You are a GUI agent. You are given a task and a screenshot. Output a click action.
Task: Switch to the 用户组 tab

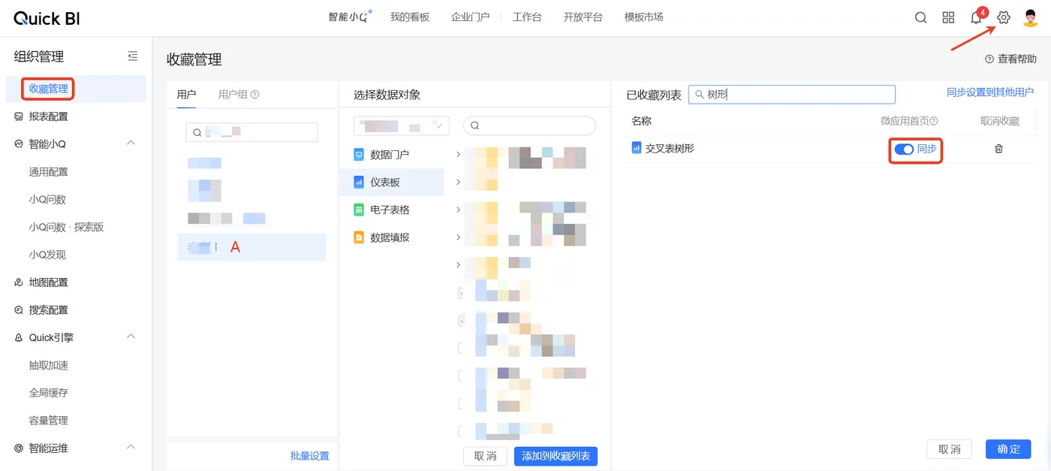pyautogui.click(x=233, y=95)
